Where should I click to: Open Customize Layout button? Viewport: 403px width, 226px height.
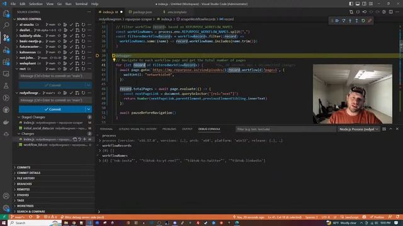point(371,4)
